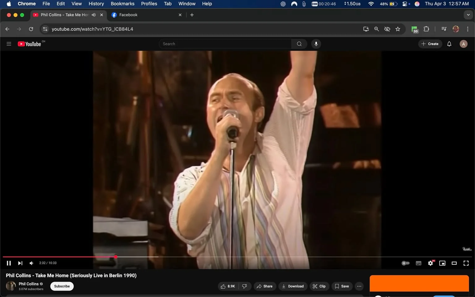The height and width of the screenshot is (297, 475).
Task: Open the History menu
Action: [96, 4]
